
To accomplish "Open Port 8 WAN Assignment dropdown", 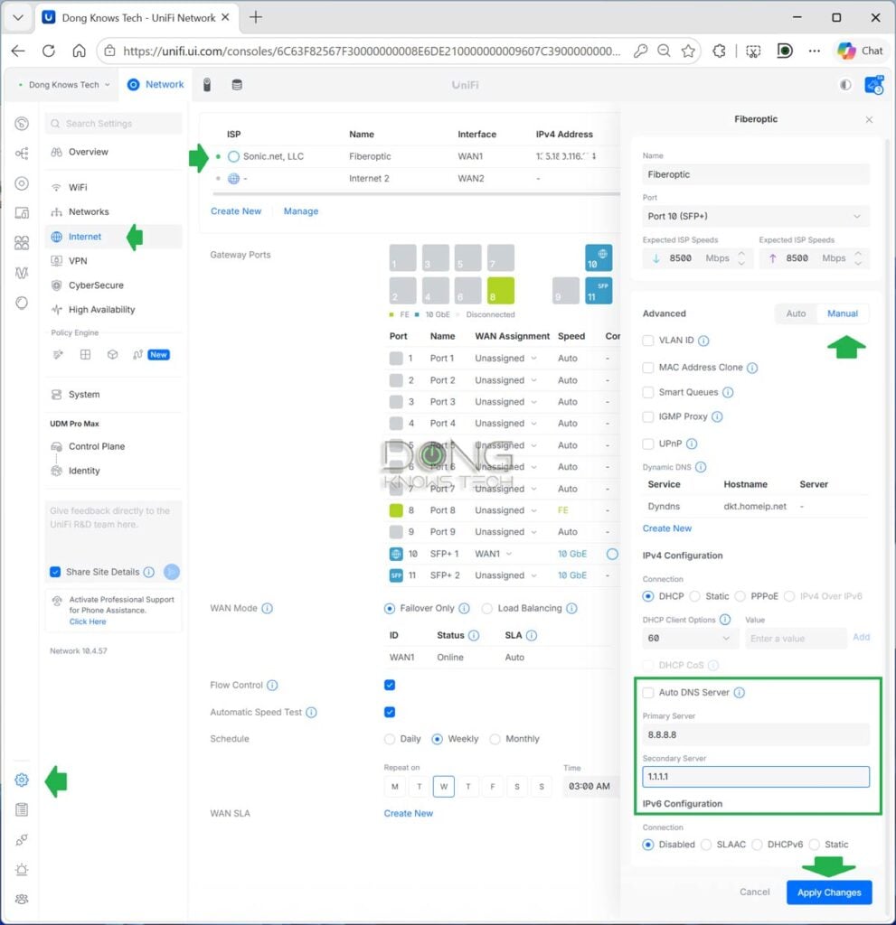I will pos(505,510).
